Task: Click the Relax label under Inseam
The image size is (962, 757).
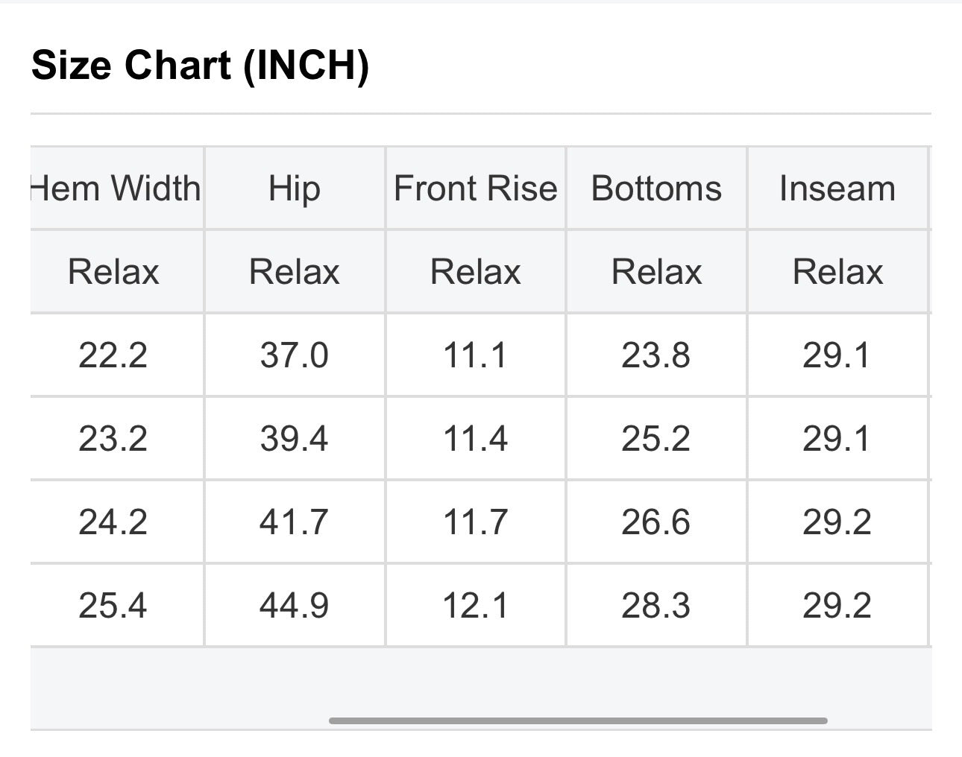Action: pyautogui.click(x=837, y=271)
